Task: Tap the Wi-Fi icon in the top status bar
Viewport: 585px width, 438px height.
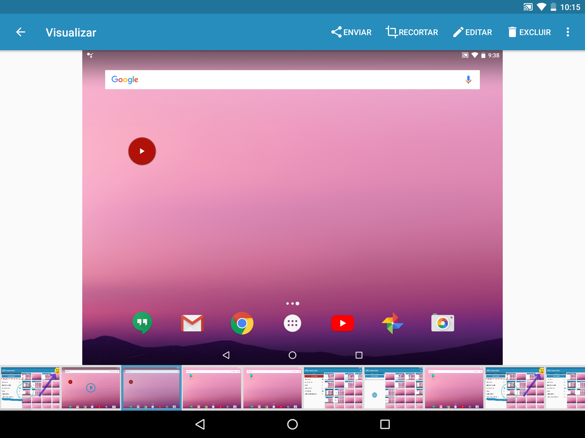Action: tap(541, 7)
